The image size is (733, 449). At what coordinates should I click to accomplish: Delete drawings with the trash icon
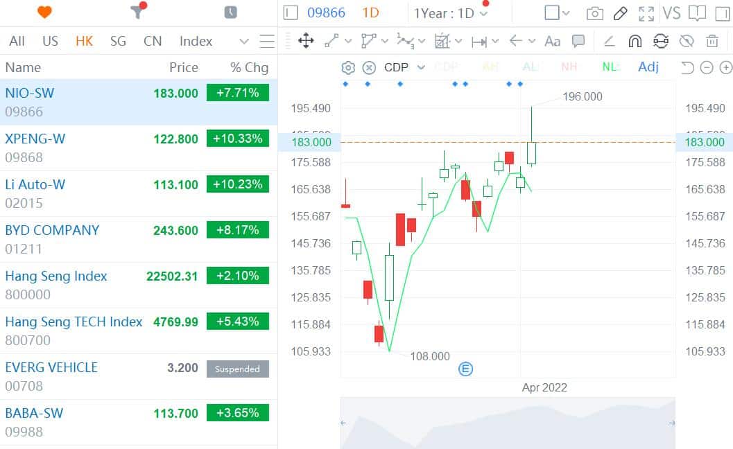[x=713, y=42]
